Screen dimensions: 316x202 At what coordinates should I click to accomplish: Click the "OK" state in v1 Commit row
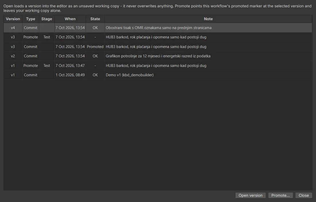click(95, 75)
